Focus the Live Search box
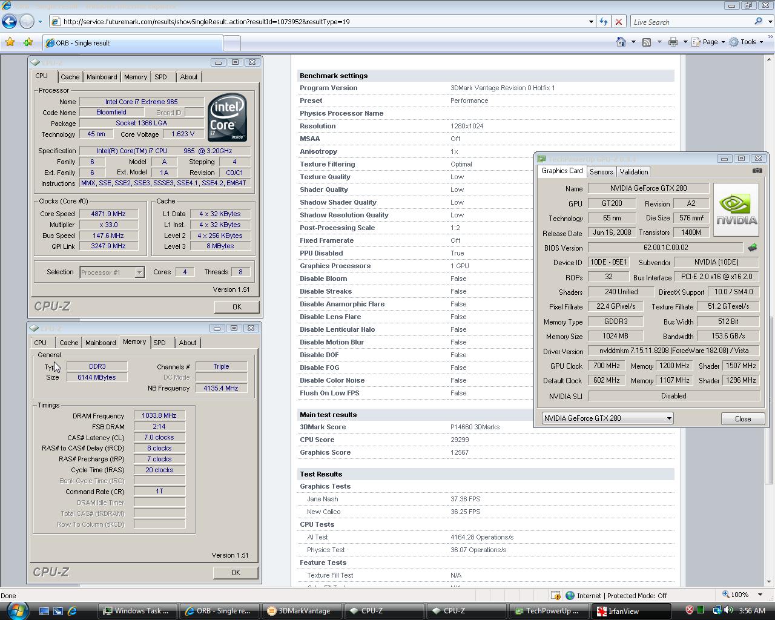The width and height of the screenshot is (775, 620). tap(690, 22)
